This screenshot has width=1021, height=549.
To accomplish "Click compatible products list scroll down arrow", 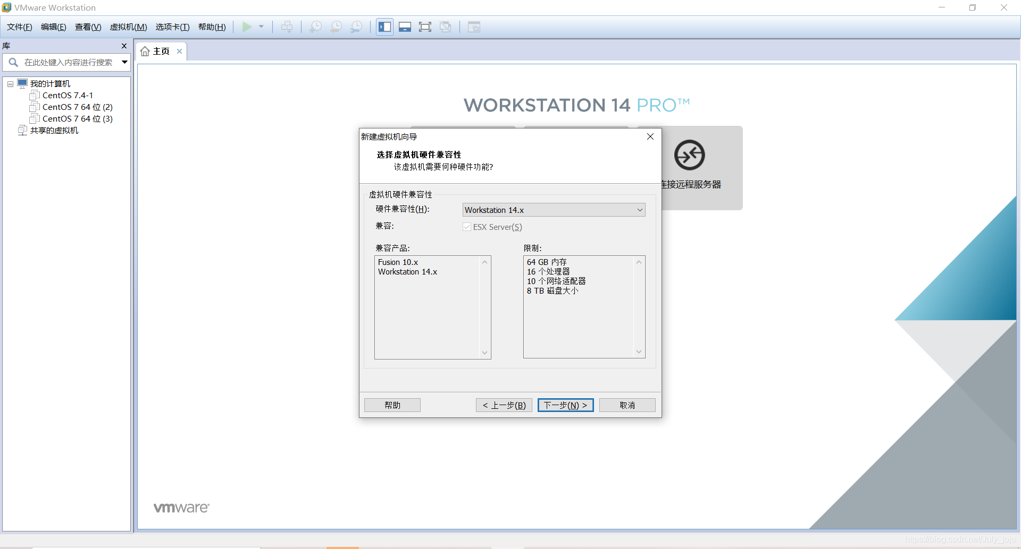I will [484, 353].
